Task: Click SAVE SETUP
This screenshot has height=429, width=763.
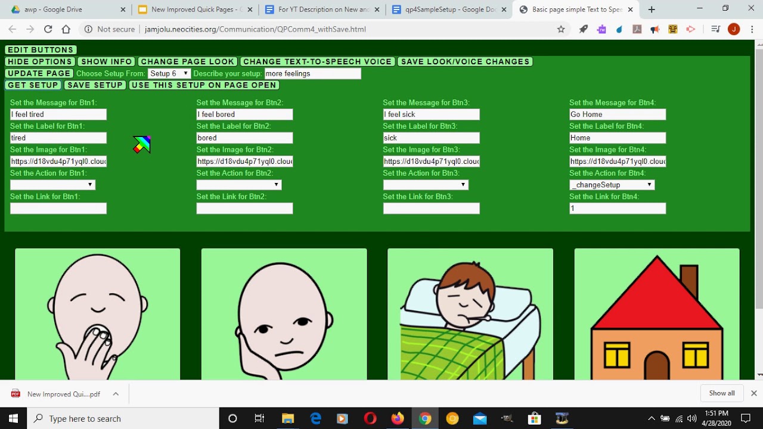Action: click(95, 85)
